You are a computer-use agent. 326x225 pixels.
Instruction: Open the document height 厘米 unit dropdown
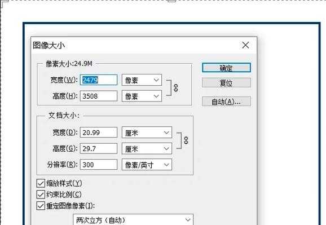(147, 148)
